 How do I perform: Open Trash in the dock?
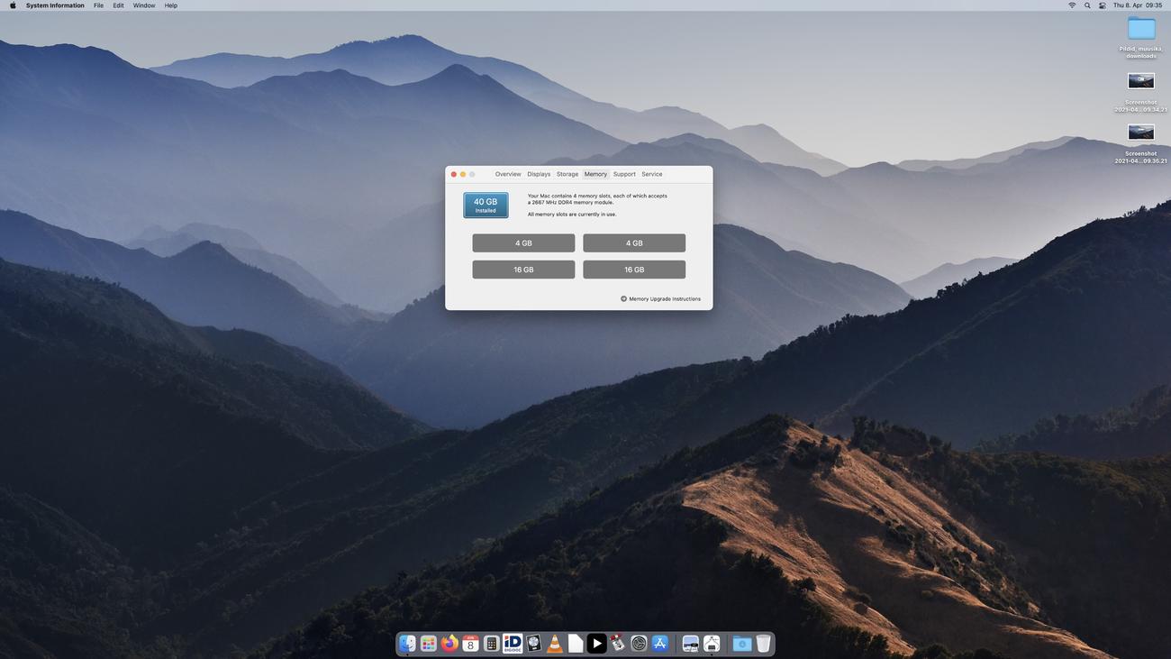point(763,644)
